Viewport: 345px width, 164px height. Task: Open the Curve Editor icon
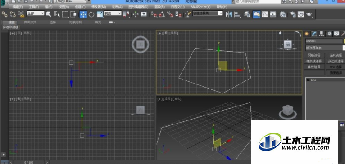(x=265, y=14)
